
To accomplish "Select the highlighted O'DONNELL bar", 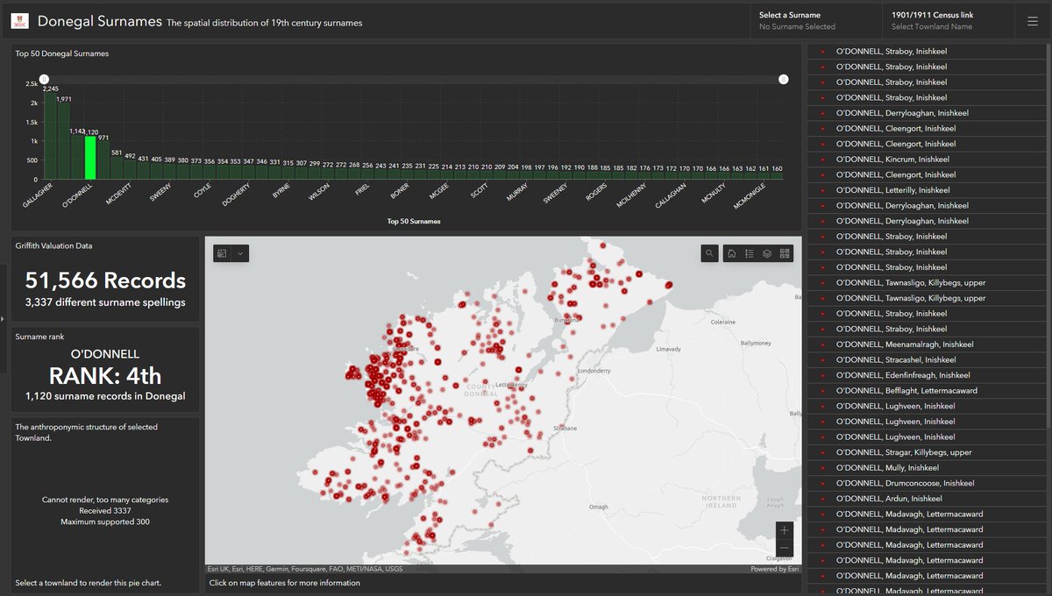I will (89, 158).
